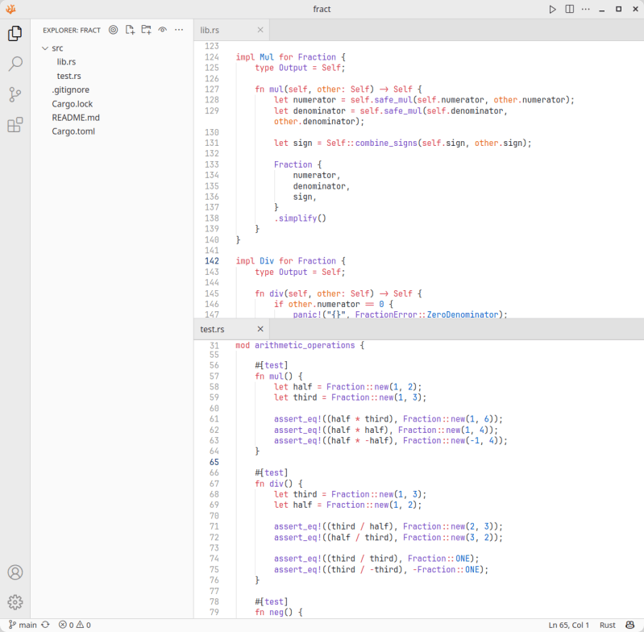This screenshot has width=644, height=632.
Task: Click the target icon in Explorer header
Action: 114,30
